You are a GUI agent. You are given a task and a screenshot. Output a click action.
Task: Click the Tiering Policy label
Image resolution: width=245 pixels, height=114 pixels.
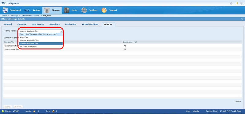pyautogui.click(x=10, y=31)
